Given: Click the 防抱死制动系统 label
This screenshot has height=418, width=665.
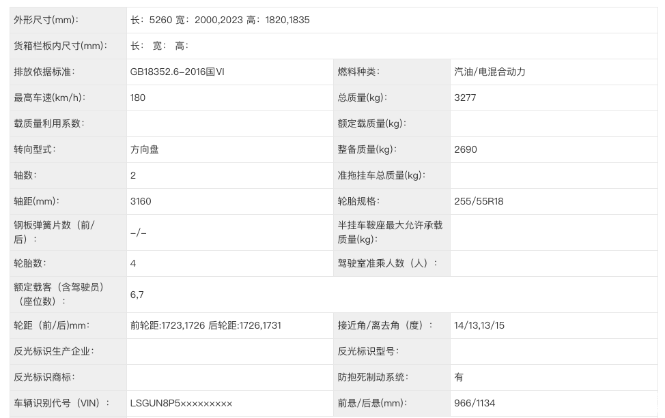Looking at the screenshot, I should 373,377.
